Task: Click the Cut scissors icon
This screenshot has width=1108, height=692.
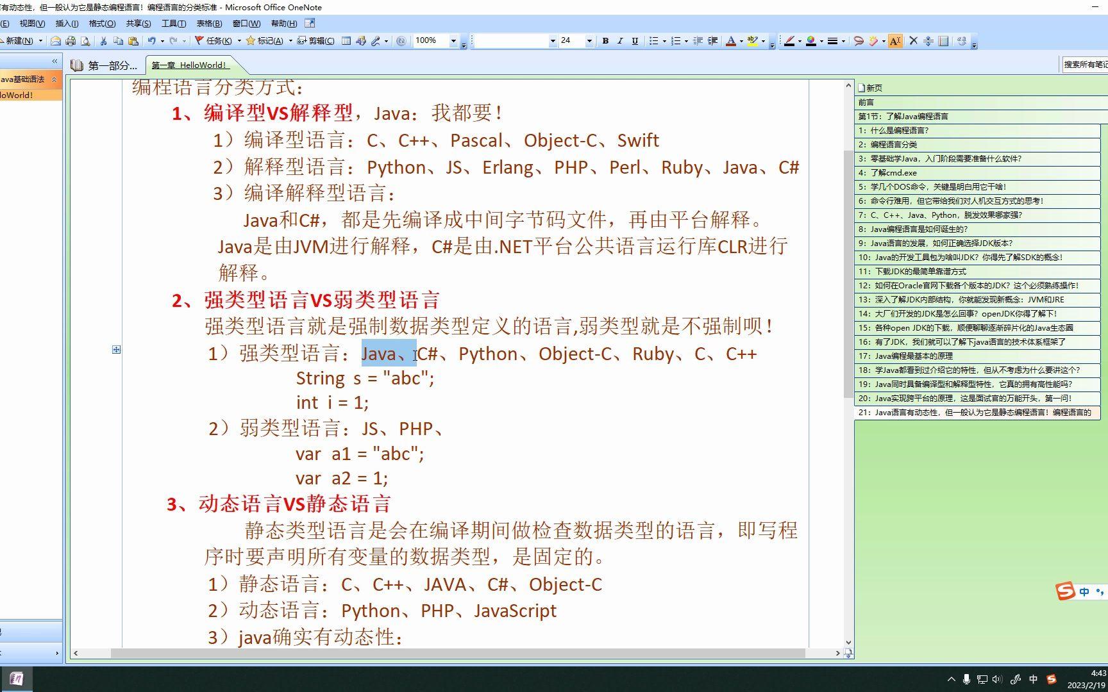Action: pyautogui.click(x=103, y=41)
